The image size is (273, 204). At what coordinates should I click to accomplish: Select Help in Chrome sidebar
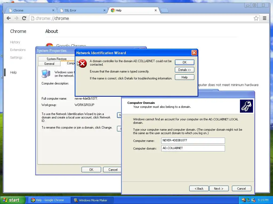point(13,72)
